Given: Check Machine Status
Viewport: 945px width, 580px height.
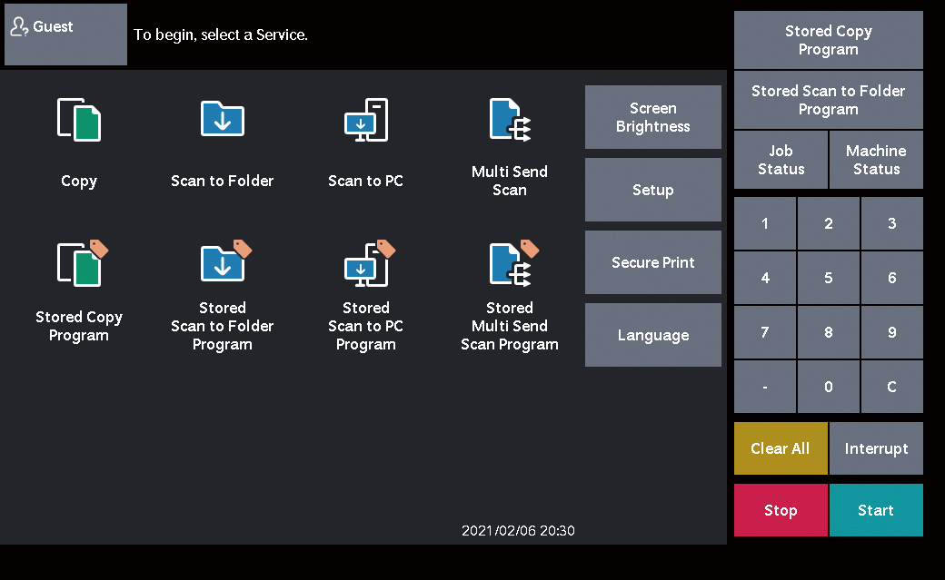Looking at the screenshot, I should pyautogui.click(x=875, y=159).
